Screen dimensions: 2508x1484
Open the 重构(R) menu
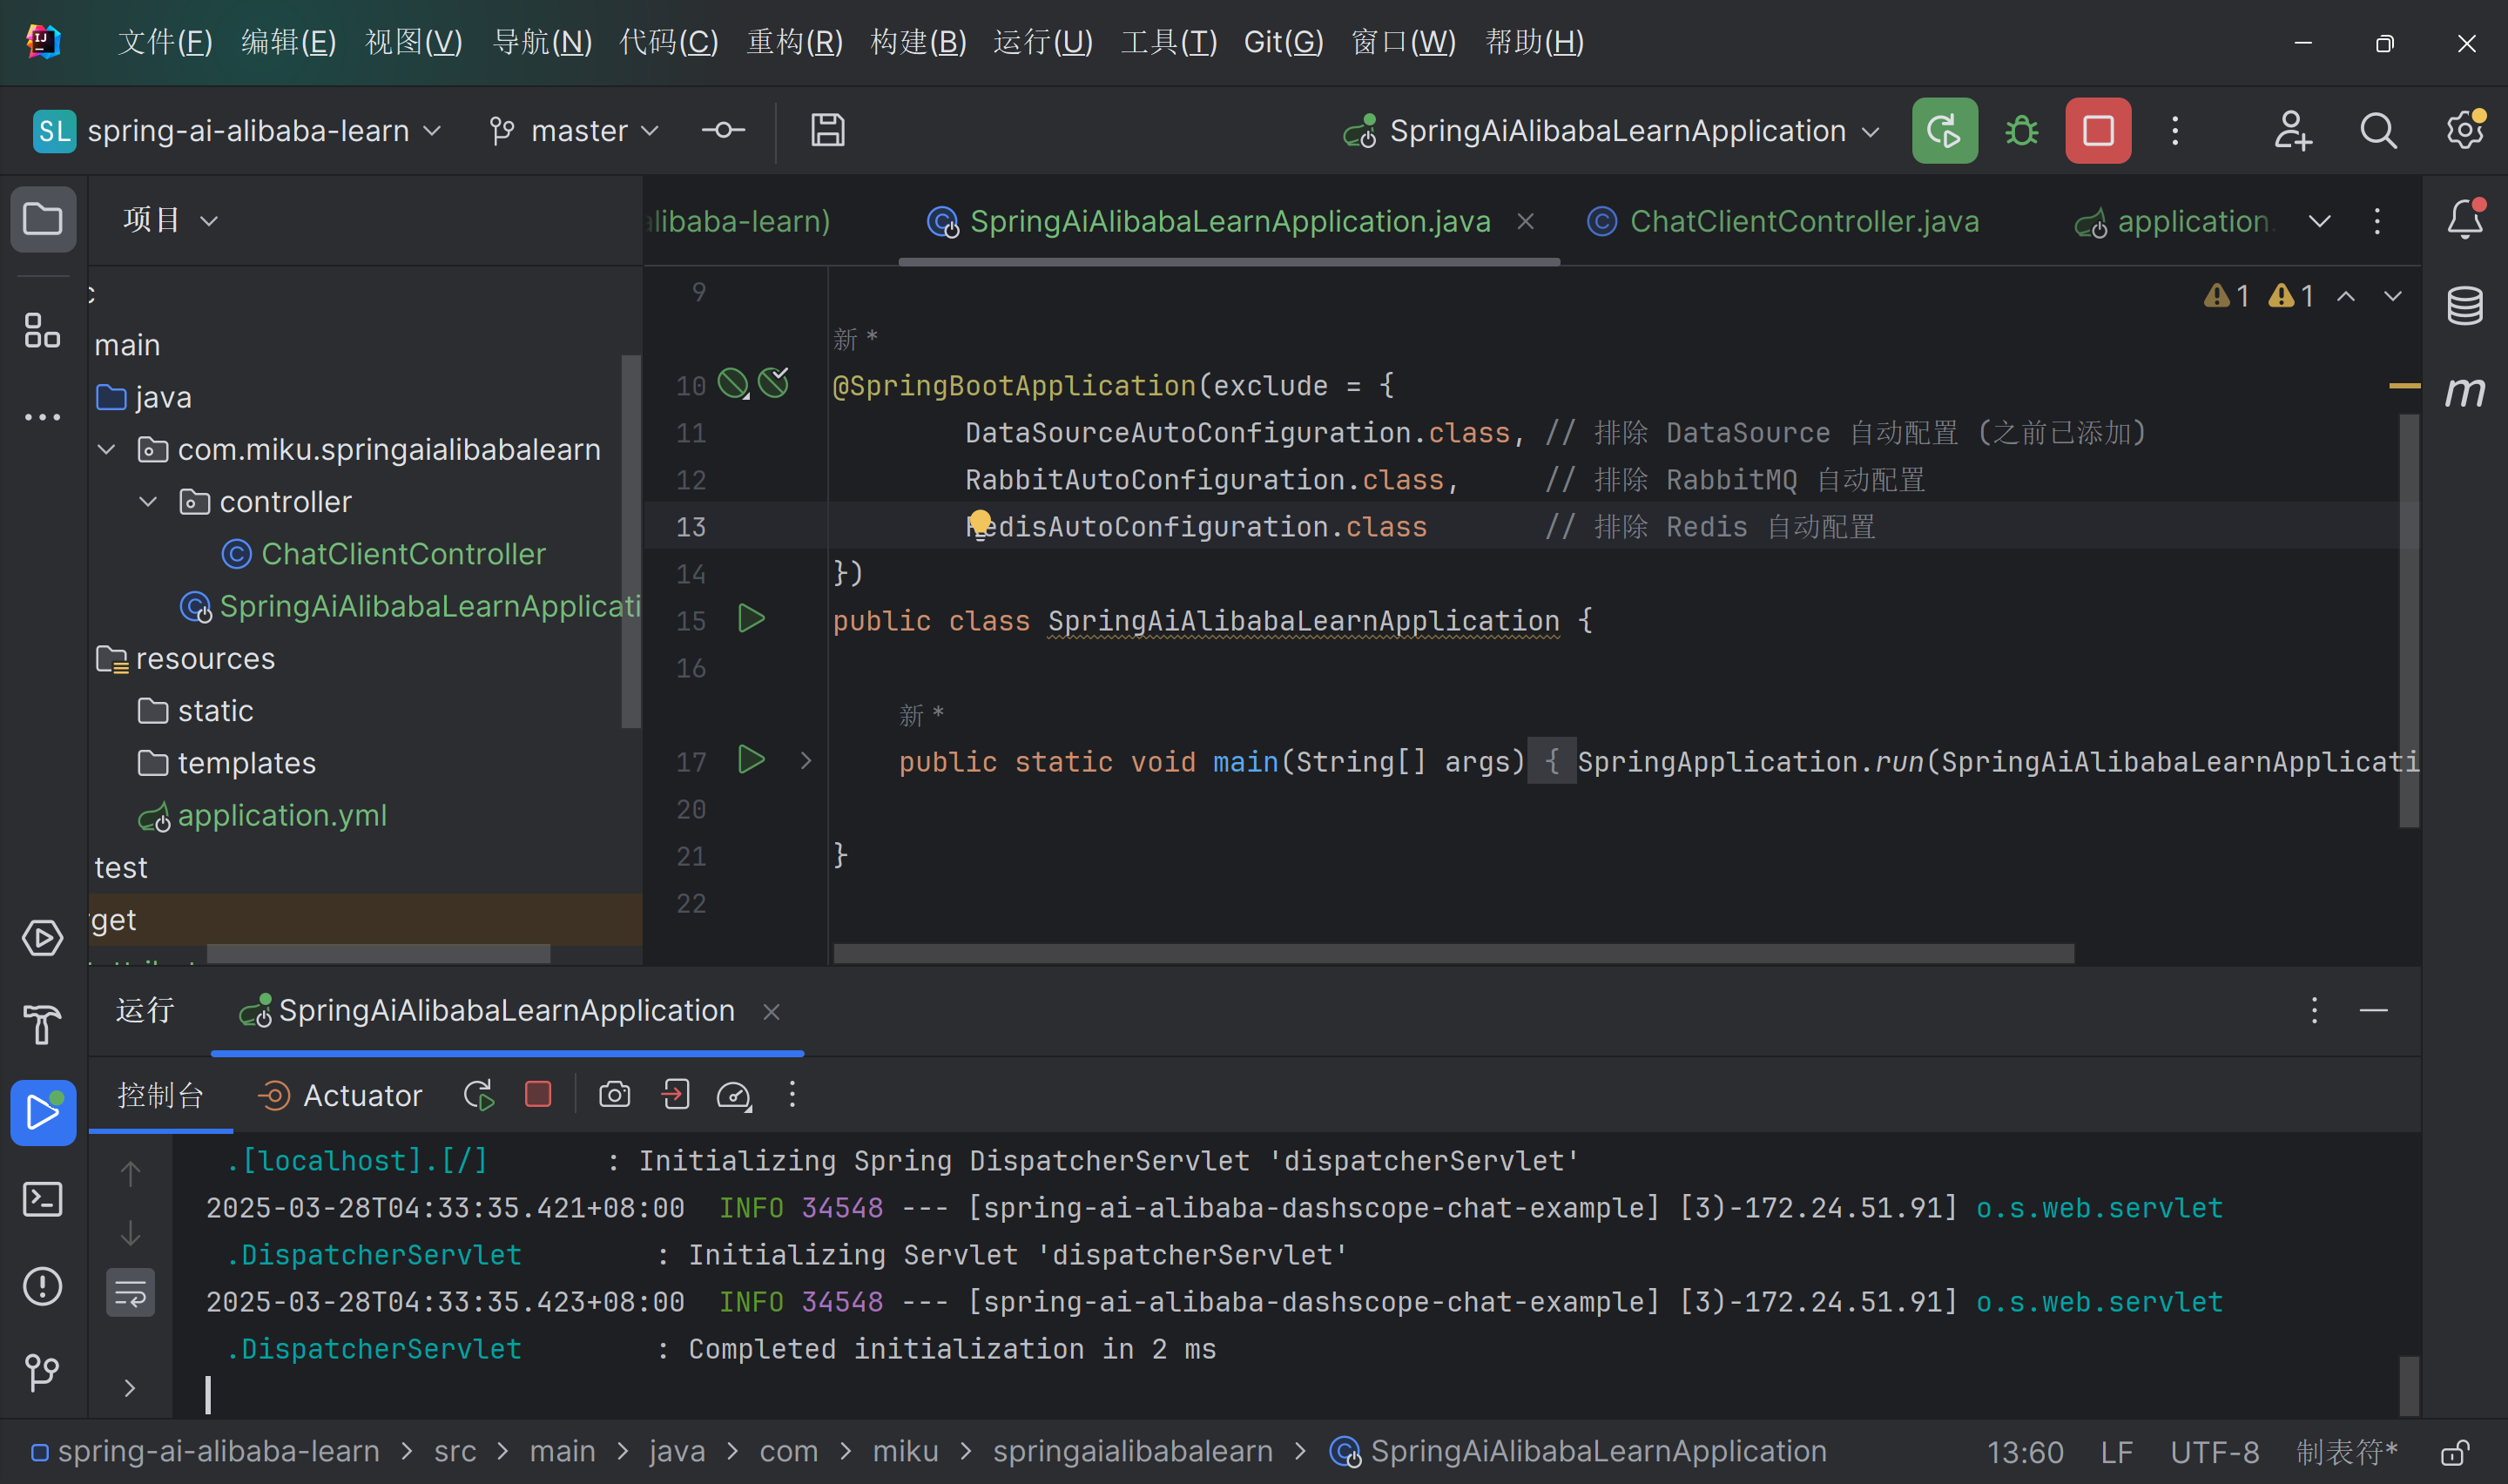[795, 41]
